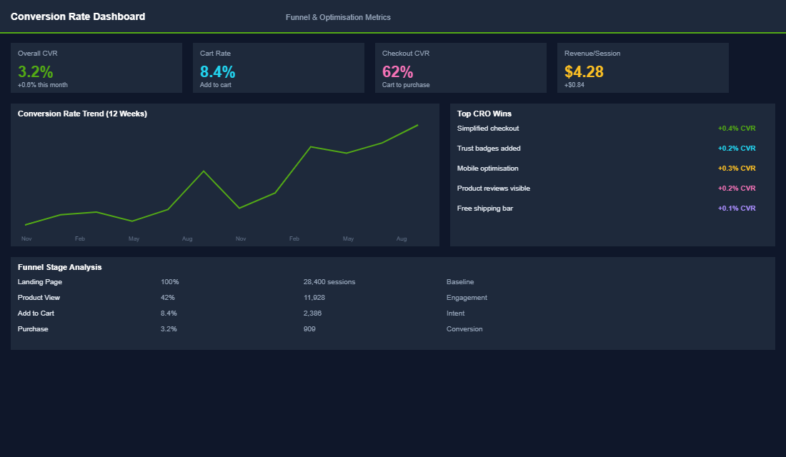This screenshot has width=786, height=457.
Task: Click the Product View 42% percentage
Action: pos(168,297)
